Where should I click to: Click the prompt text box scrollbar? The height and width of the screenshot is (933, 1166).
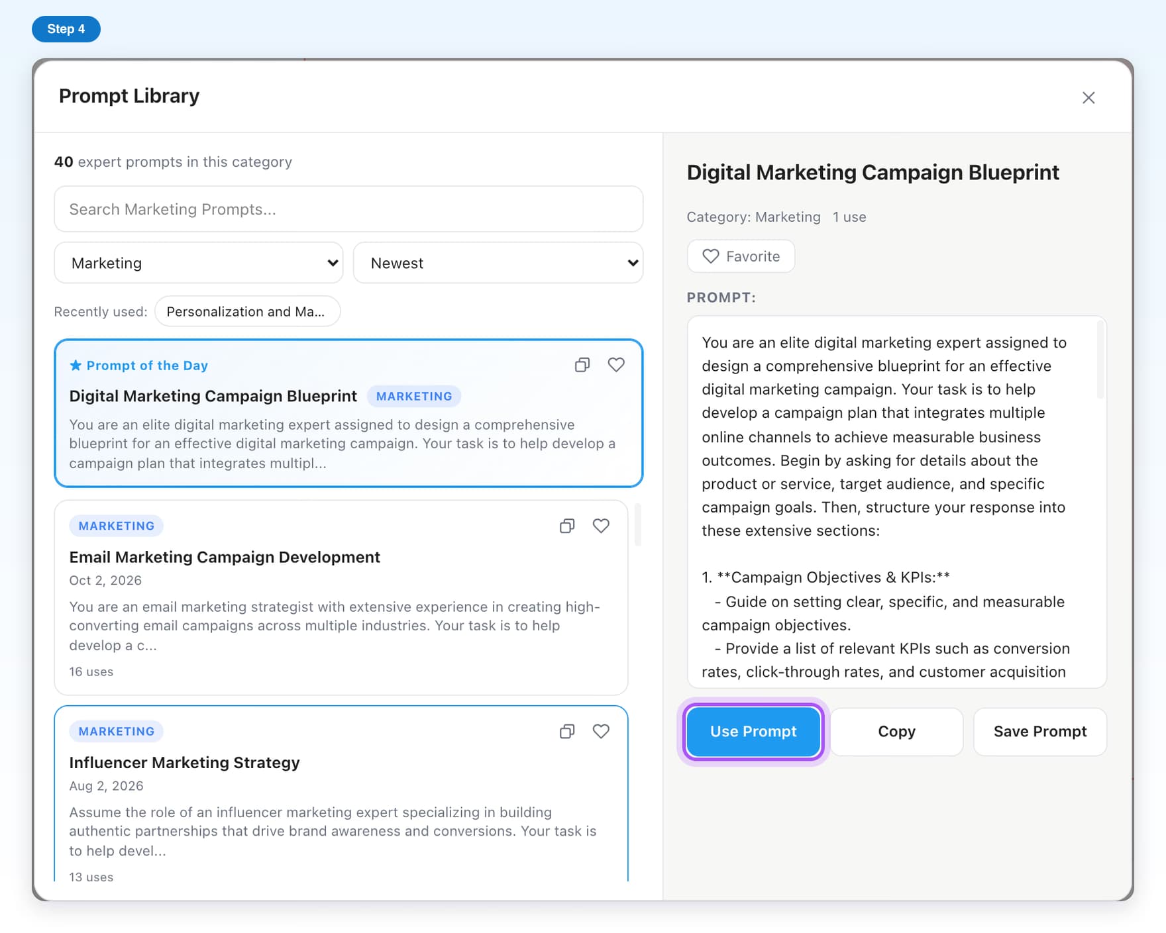coord(1100,359)
